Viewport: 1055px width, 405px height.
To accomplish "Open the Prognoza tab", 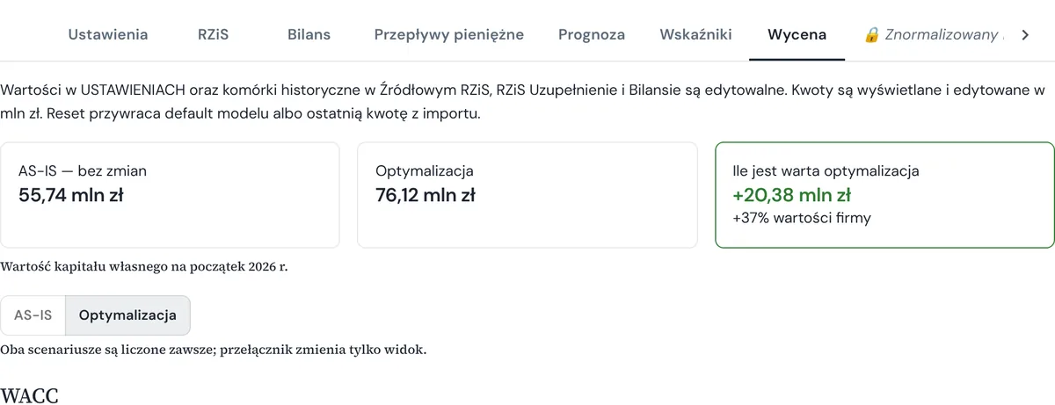I will [592, 35].
